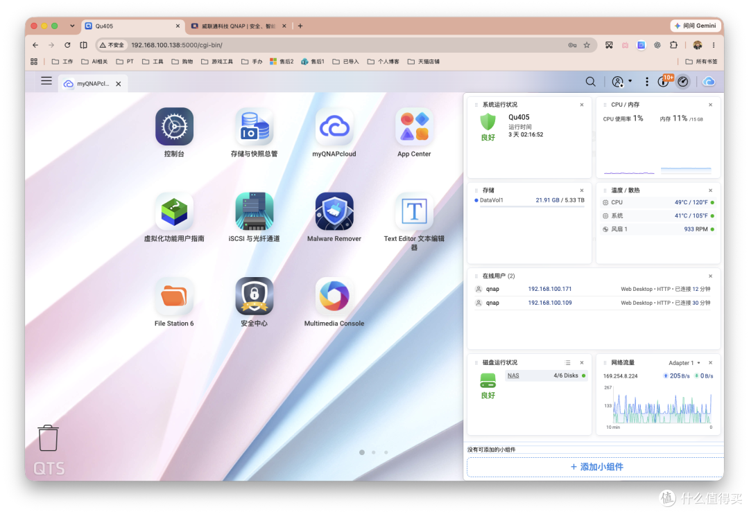Click IP address 192.168.100.109
Screen dimensions: 749x514
[x=549, y=303]
